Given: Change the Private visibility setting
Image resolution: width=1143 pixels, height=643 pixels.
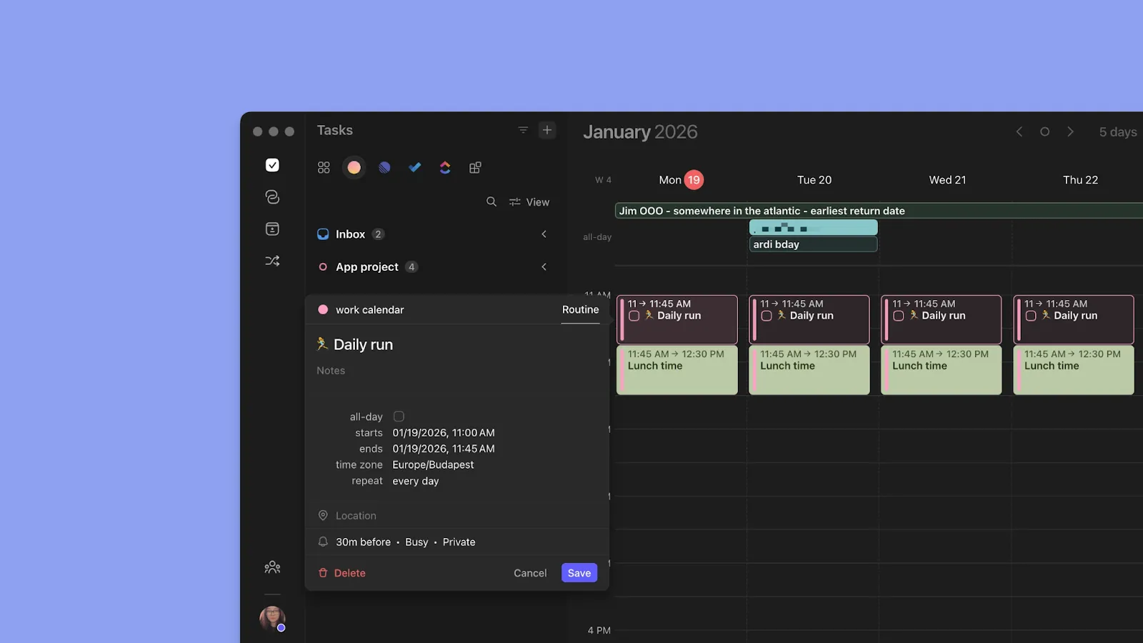Looking at the screenshot, I should pyautogui.click(x=459, y=542).
